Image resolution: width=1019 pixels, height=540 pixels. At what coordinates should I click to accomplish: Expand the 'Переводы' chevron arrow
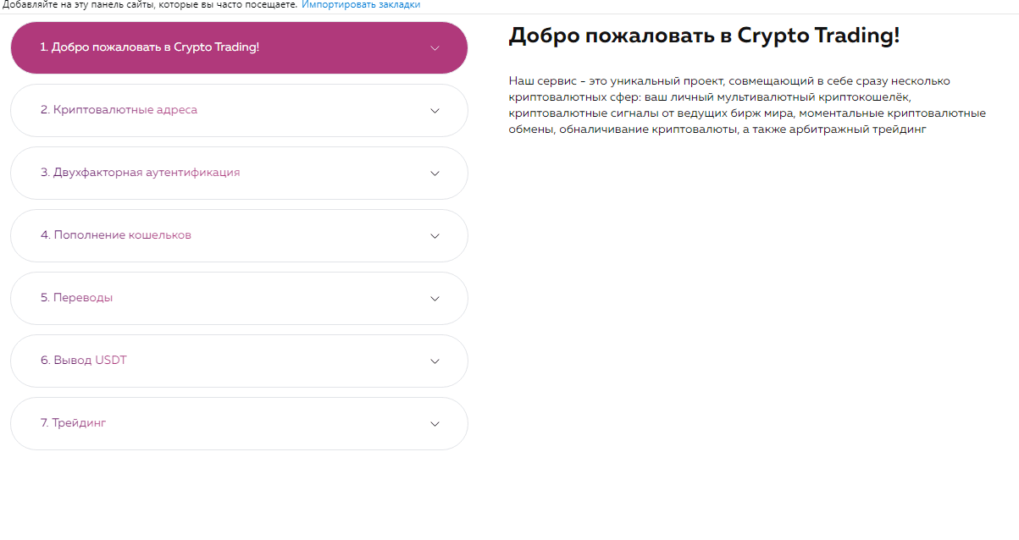pyautogui.click(x=435, y=299)
